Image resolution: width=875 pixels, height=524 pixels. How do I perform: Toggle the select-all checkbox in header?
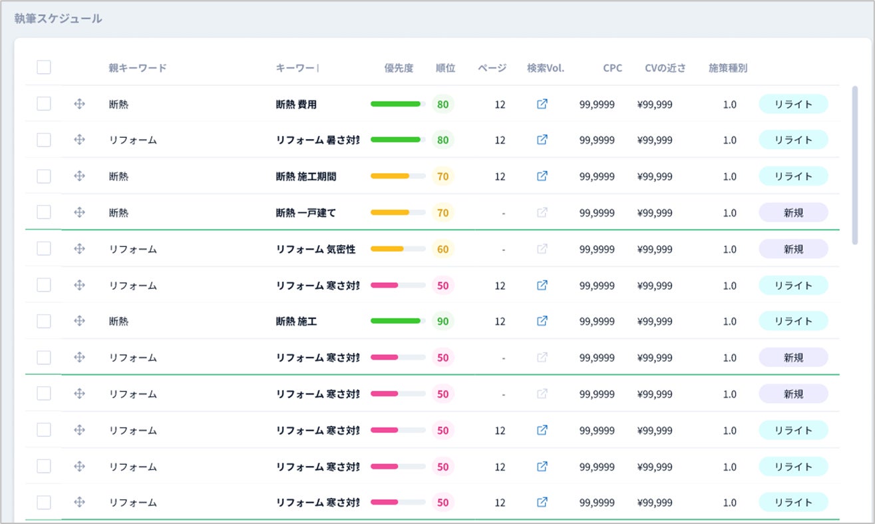tap(44, 67)
